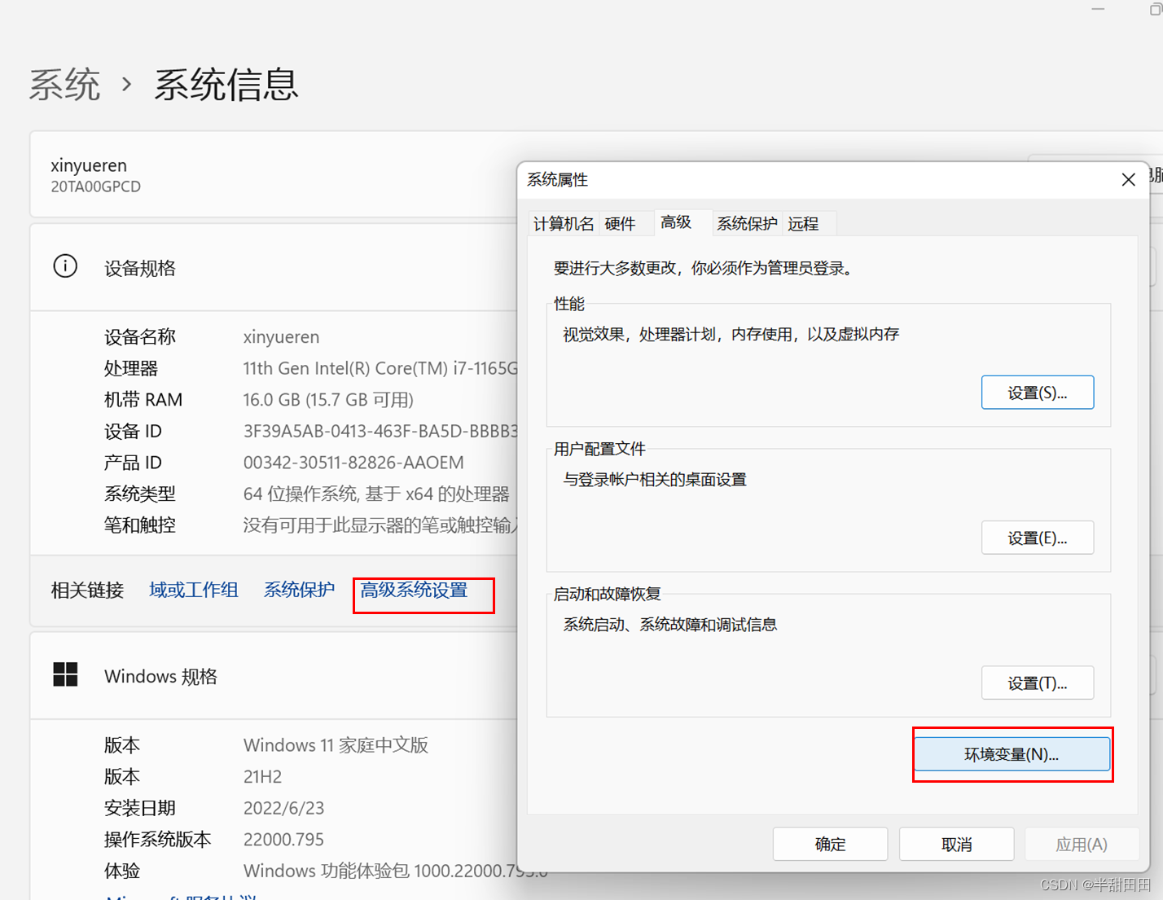Screen dimensions: 1163x900
Task: Click the 处理器 label
Action: (x=131, y=368)
